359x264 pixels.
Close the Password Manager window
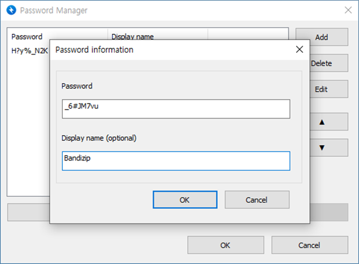point(348,10)
